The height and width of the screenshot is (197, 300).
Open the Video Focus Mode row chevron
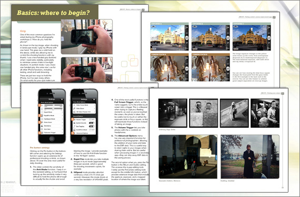click(95, 105)
